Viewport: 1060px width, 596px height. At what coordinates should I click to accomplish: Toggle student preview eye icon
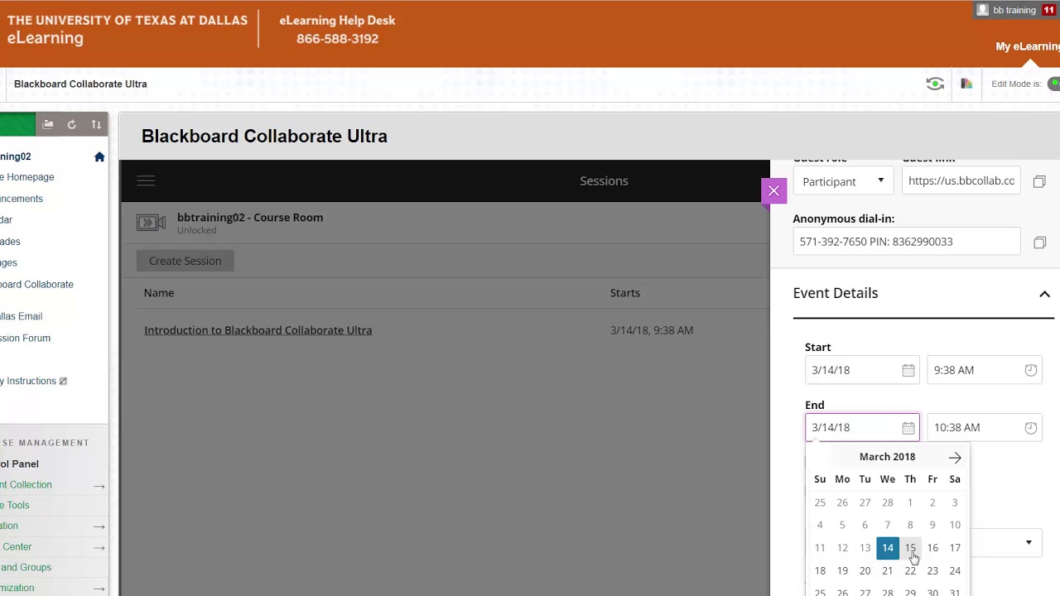[x=935, y=84]
